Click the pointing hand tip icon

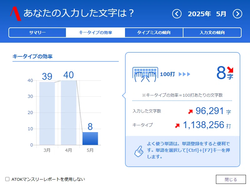point(139,151)
